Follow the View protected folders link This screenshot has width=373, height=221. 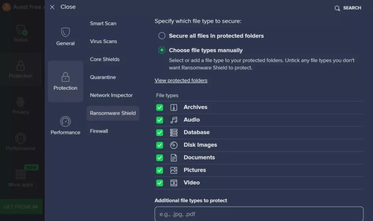pyautogui.click(x=181, y=81)
